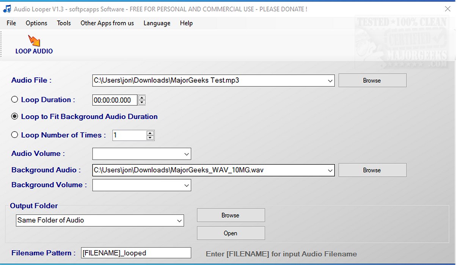Browse for the Background Audio file
This screenshot has width=457, height=265.
372,170
